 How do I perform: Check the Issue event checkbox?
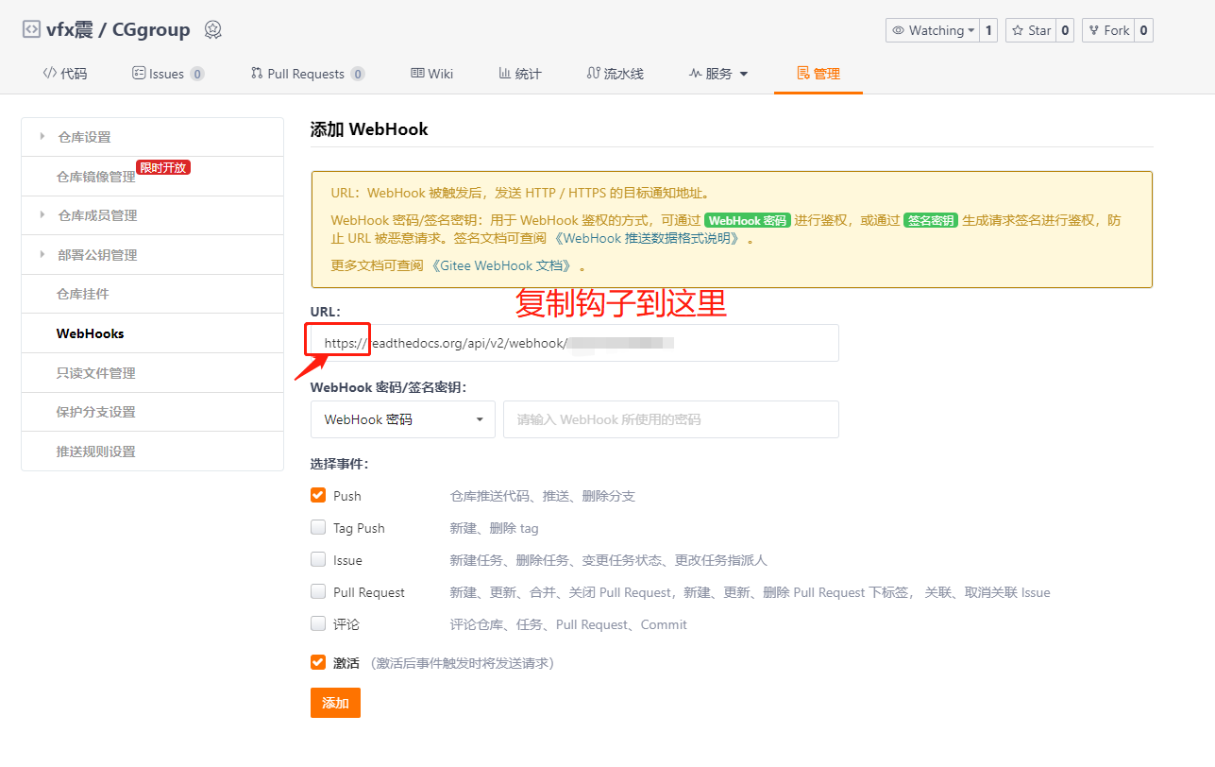click(318, 559)
